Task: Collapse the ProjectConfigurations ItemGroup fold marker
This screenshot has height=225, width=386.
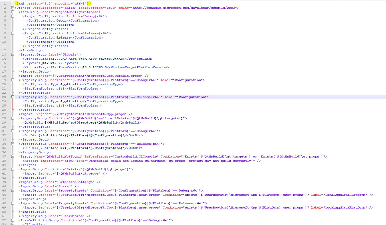Action: [x=13, y=12]
